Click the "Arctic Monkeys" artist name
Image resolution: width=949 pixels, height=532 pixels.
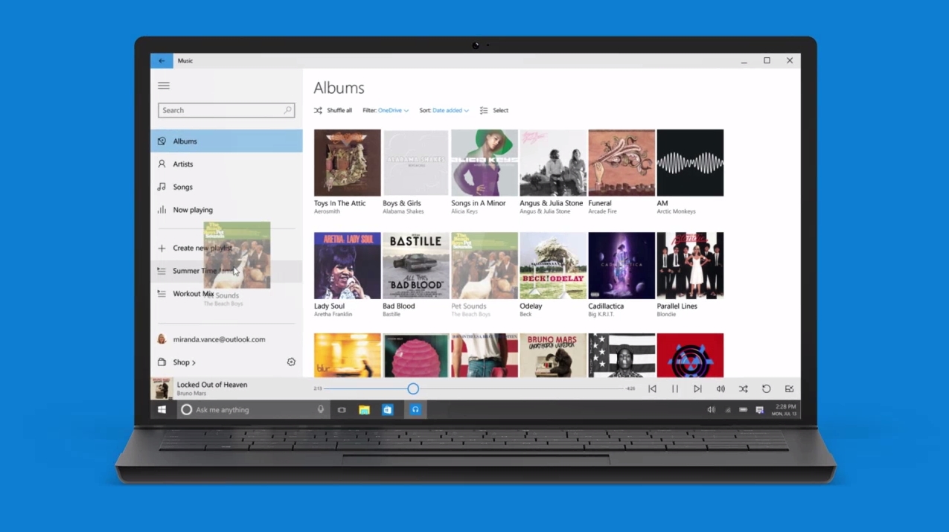point(676,211)
